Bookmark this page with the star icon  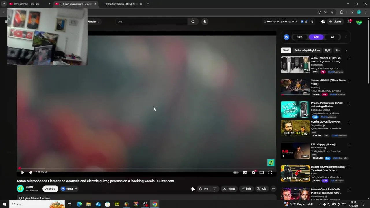tap(332, 12)
